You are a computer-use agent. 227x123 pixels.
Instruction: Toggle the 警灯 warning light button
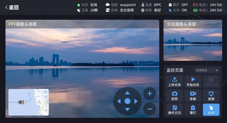coord(193,110)
